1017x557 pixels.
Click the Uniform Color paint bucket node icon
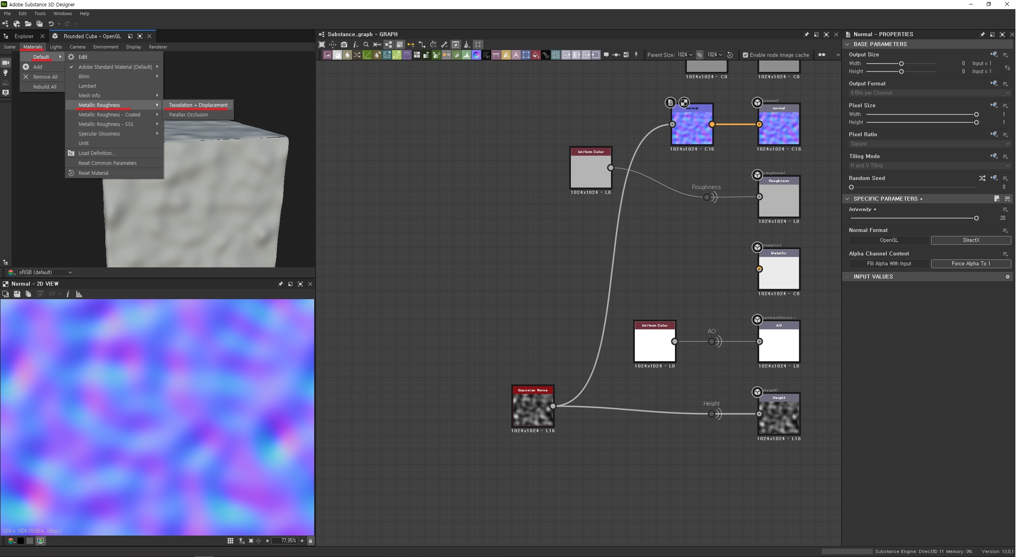point(536,55)
